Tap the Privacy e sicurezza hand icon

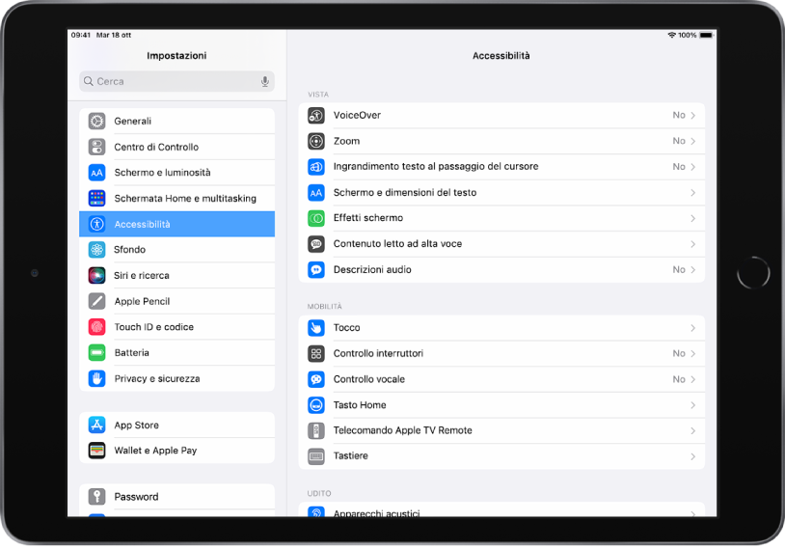[96, 378]
